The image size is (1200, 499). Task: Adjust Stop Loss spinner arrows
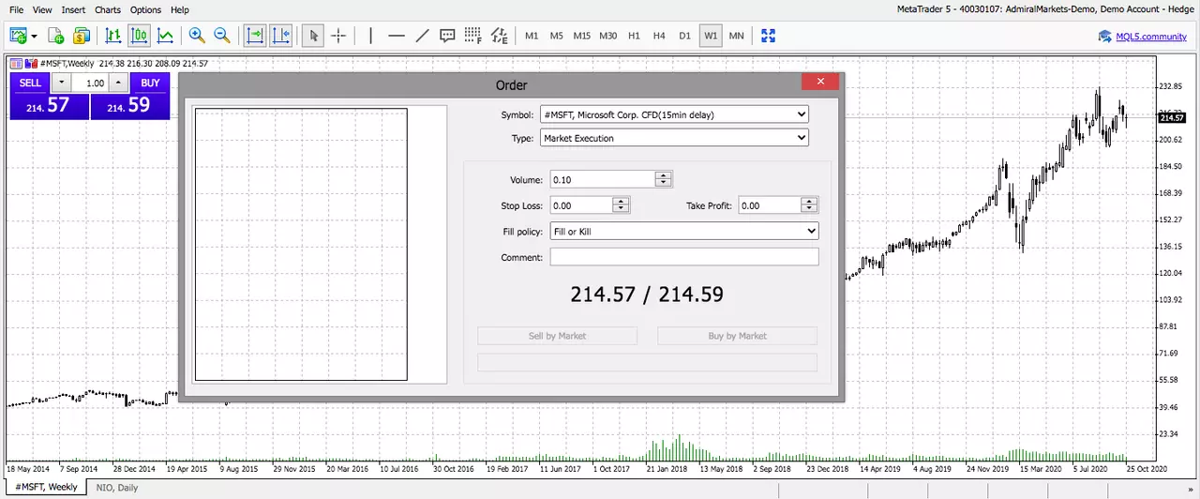coord(621,204)
